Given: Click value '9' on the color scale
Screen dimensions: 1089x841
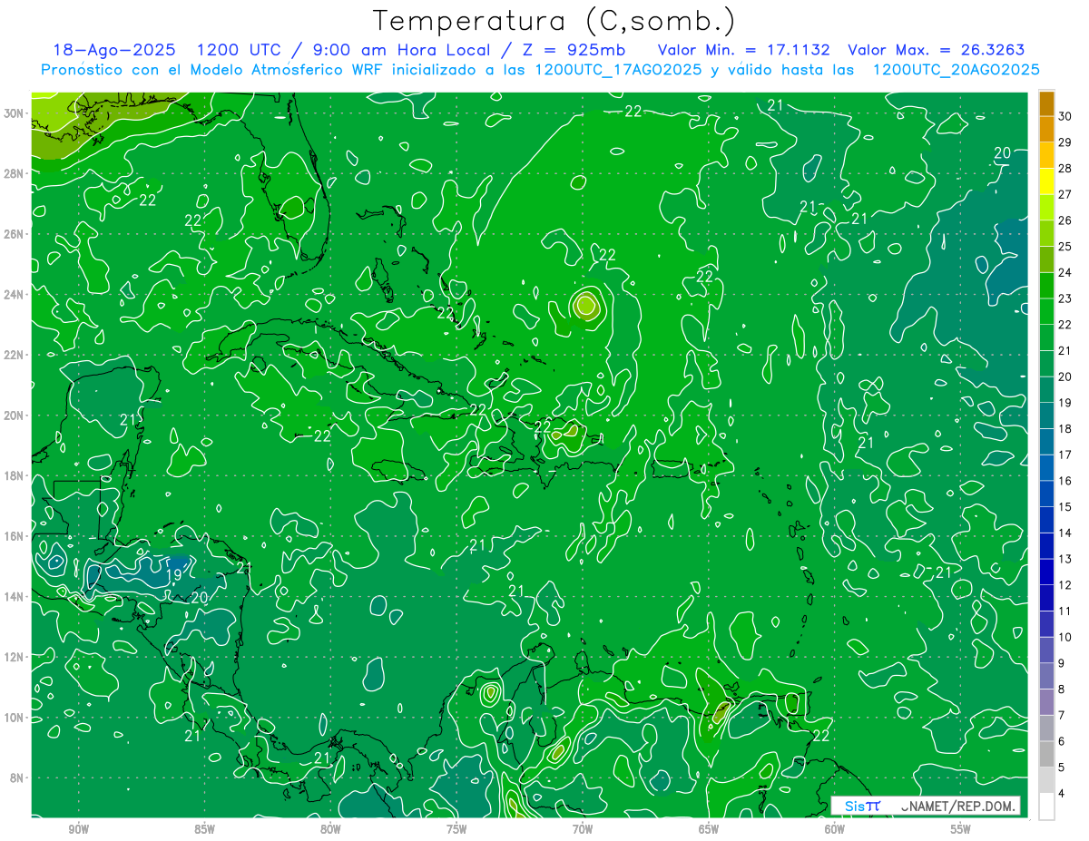Looking at the screenshot, I should 1062,663.
